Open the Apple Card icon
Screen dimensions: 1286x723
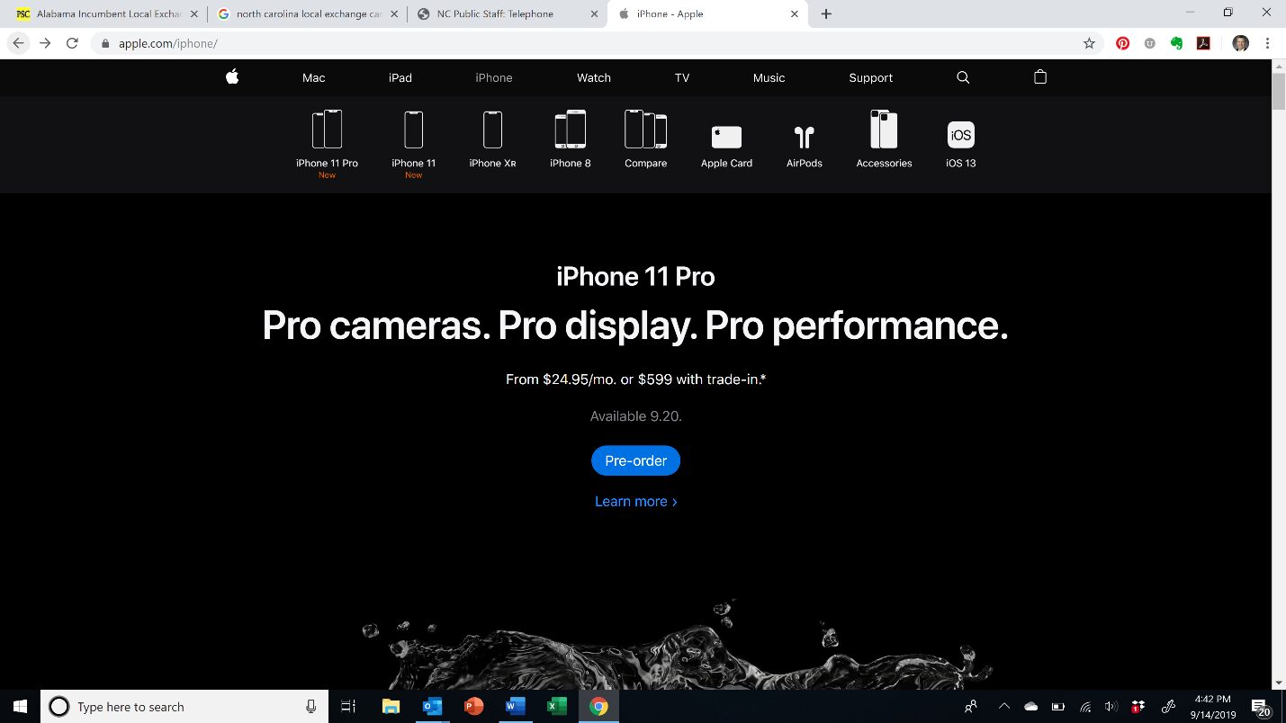tap(726, 137)
